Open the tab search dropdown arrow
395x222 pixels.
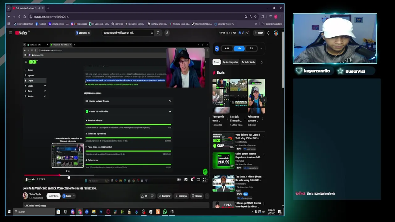tap(8, 8)
